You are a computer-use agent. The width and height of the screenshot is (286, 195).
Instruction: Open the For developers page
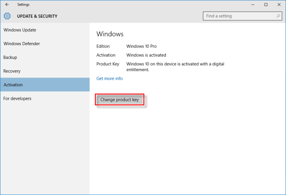coord(17,98)
